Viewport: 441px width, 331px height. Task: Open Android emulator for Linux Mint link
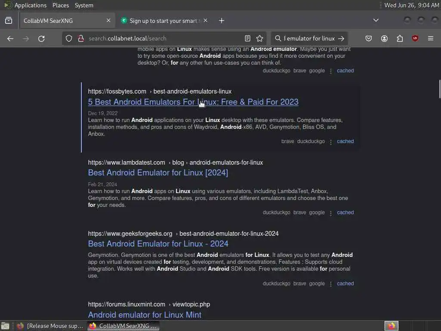[145, 315]
